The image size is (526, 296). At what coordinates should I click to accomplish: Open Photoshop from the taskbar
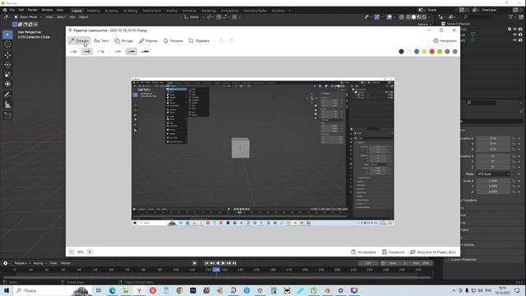pyautogui.click(x=193, y=290)
